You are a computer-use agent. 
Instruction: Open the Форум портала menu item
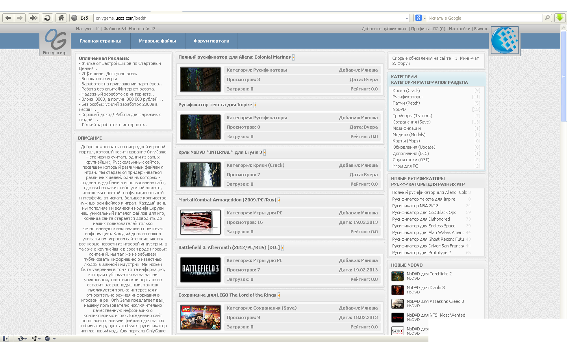click(x=211, y=41)
